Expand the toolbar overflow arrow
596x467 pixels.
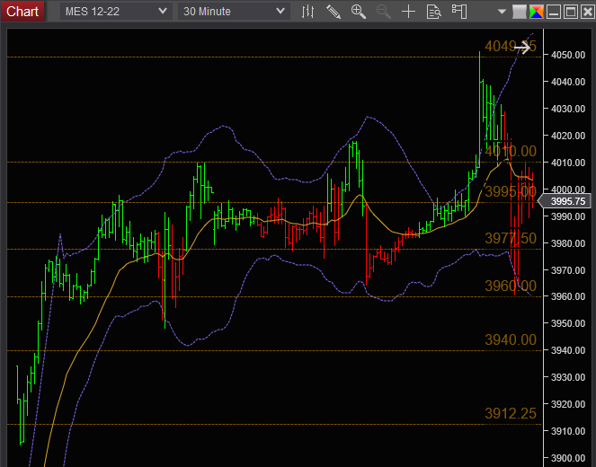coord(502,12)
